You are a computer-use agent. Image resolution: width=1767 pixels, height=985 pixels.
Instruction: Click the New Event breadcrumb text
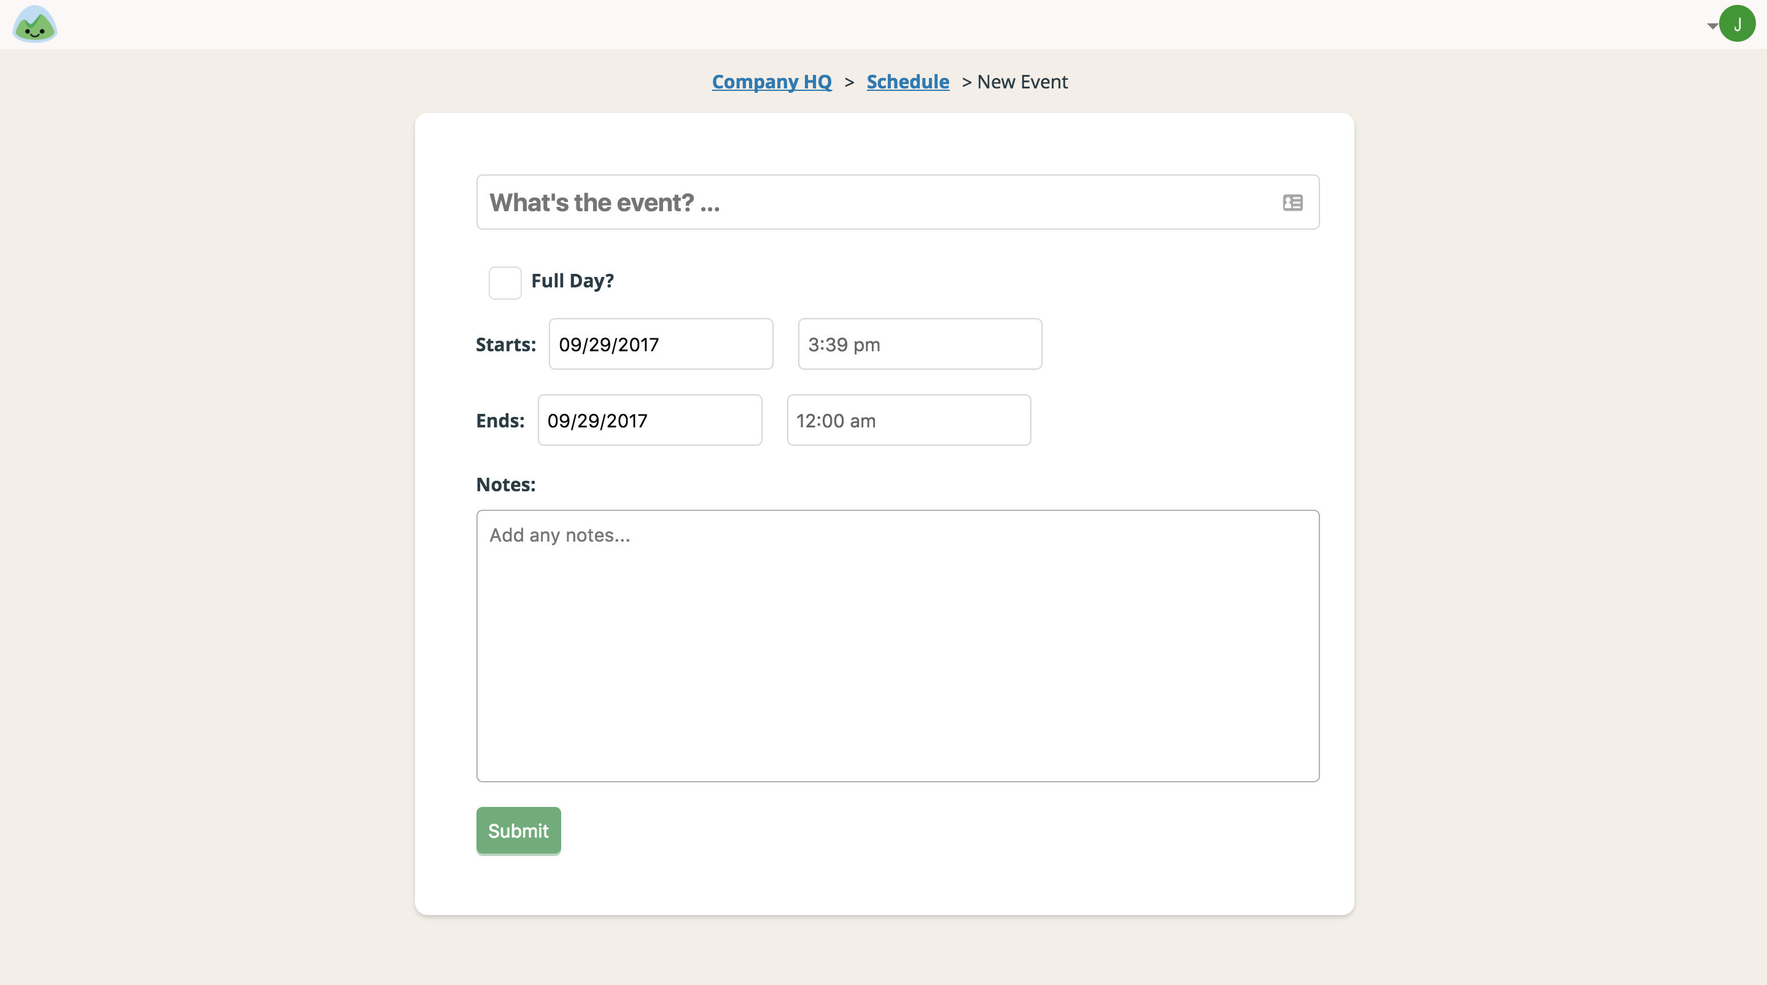[x=1022, y=82]
